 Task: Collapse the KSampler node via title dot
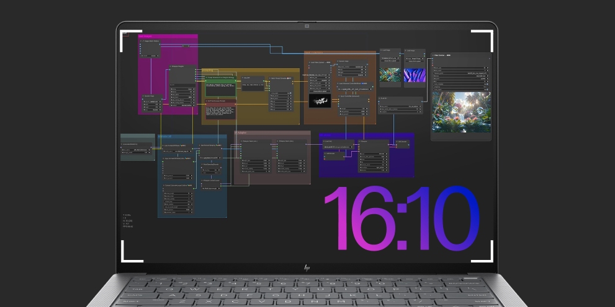360,141
